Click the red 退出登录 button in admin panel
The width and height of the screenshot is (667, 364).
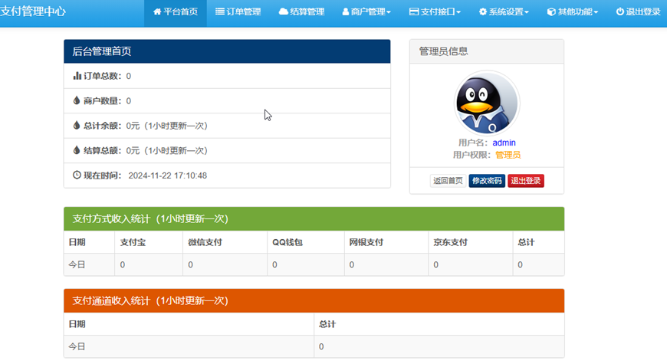tap(526, 181)
